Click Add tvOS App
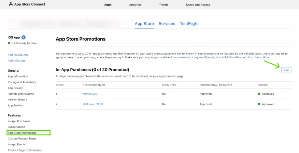The width and height of the screenshot is (299, 153). 17,61
